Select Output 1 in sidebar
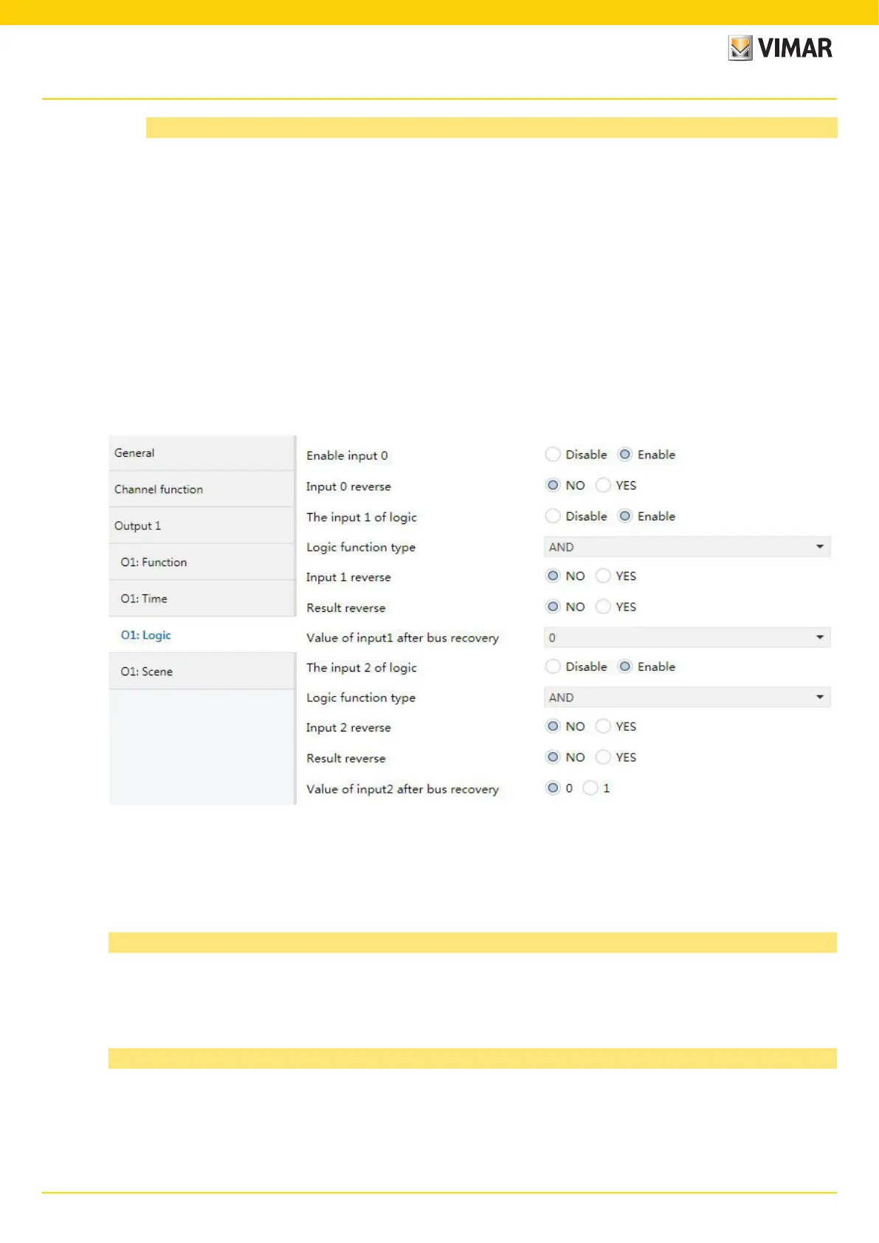The height and width of the screenshot is (1243, 879). (x=201, y=526)
